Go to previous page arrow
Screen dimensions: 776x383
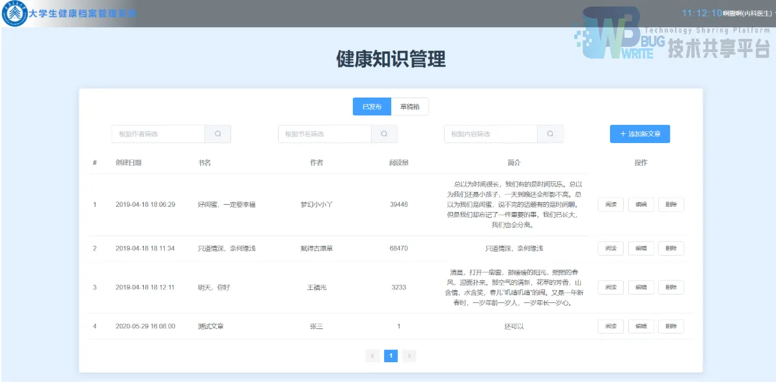point(372,356)
